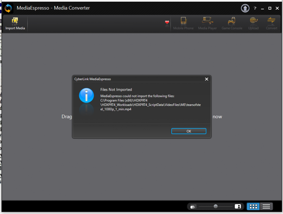Close the CyberLink MediaEspresso dialog
283x214 pixels.
click(206, 79)
